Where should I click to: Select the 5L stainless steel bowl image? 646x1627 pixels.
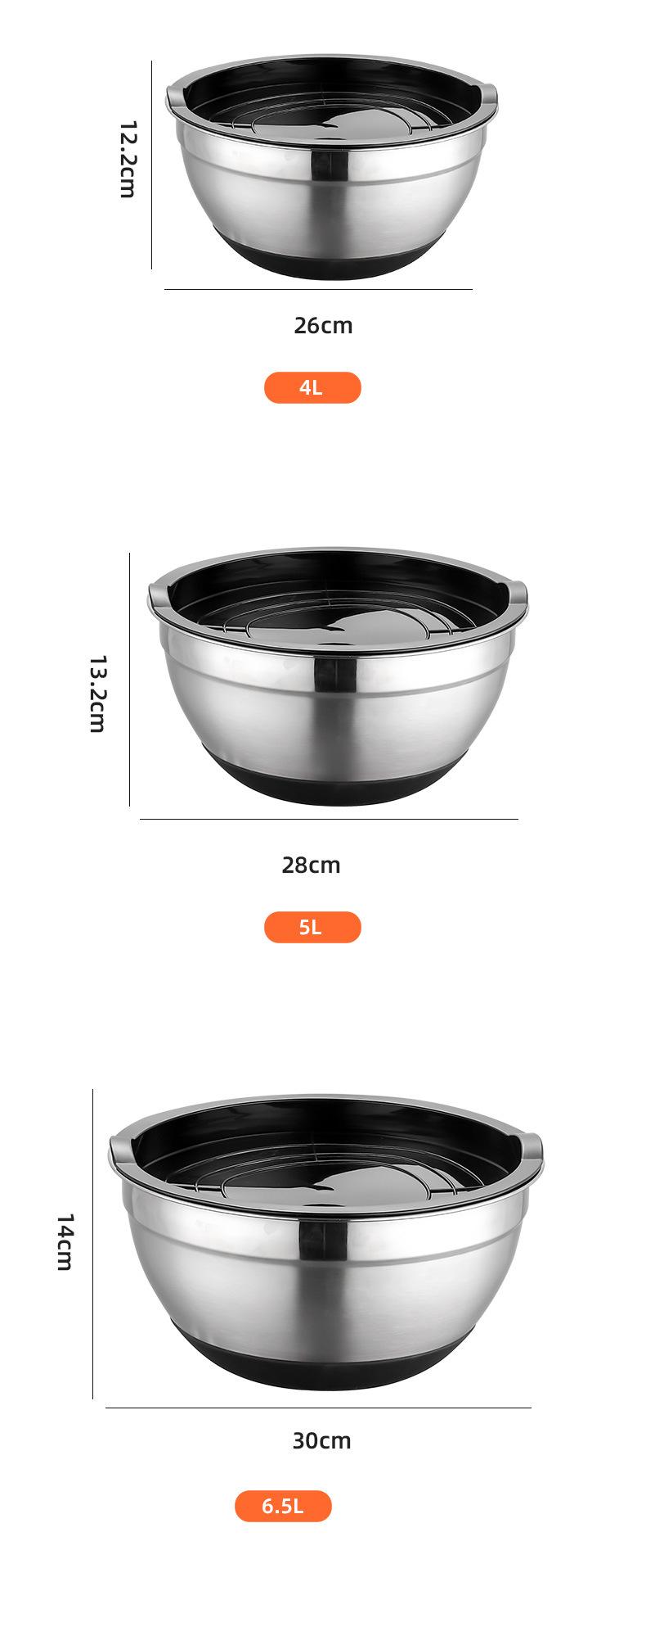point(337,677)
